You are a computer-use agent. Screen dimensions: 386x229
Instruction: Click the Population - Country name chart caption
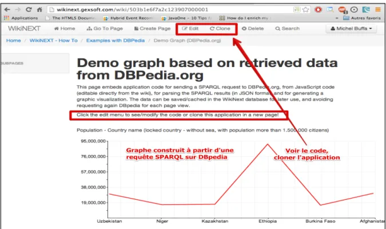[x=202, y=130]
